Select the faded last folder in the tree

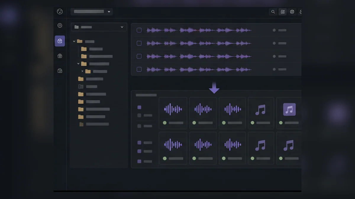point(81,124)
